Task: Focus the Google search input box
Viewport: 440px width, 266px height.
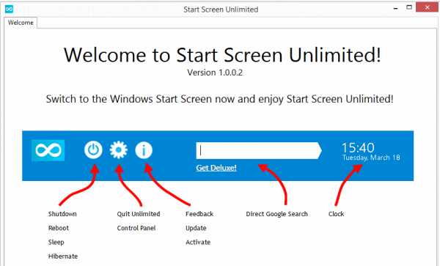Action: tap(259, 150)
